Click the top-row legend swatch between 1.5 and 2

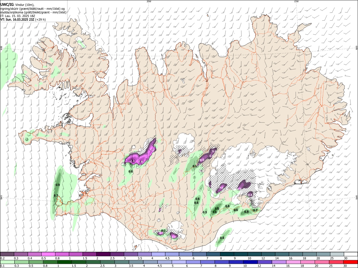point(89,254)
